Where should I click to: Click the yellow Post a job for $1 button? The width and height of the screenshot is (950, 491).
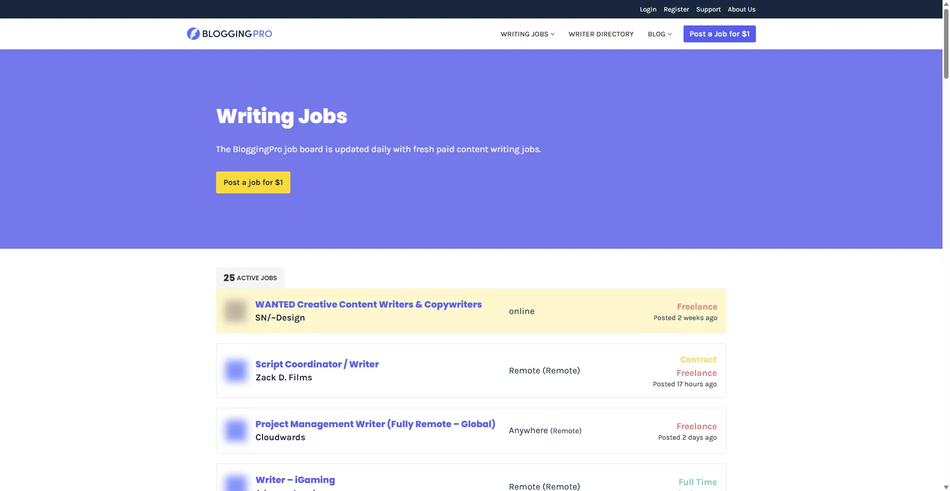(x=253, y=182)
